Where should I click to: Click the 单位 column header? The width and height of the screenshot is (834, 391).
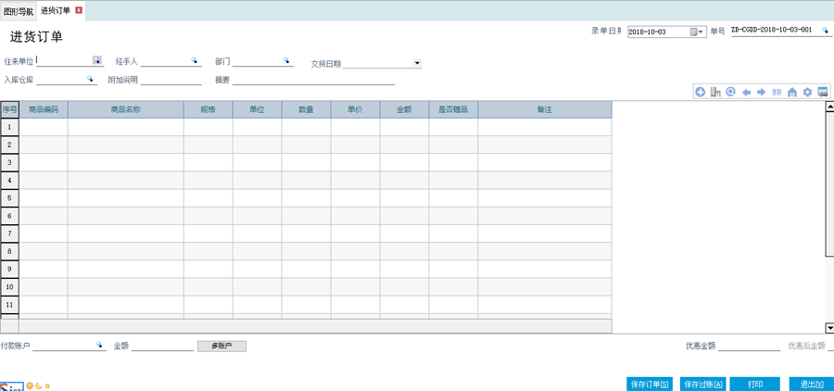tap(258, 109)
